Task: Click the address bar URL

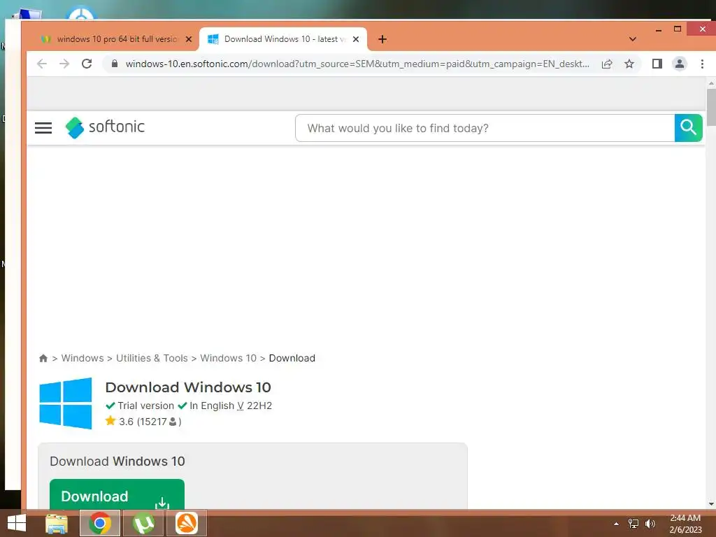Action: point(357,64)
